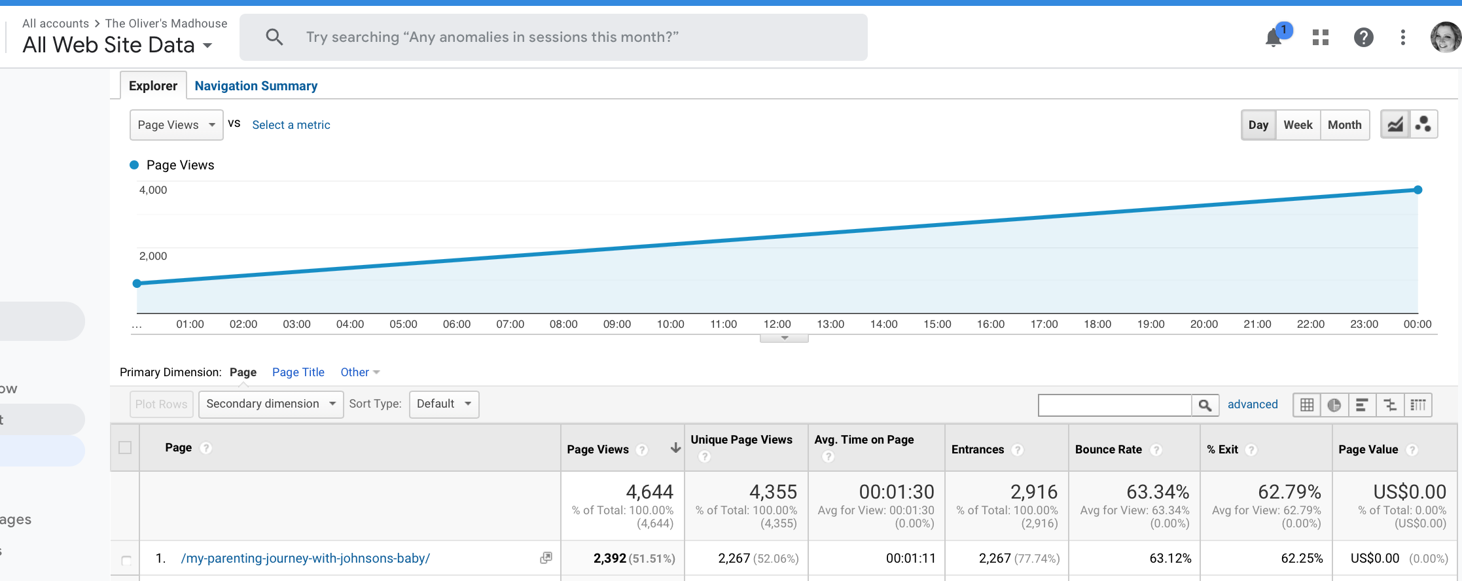
Task: Select the pie chart table view
Action: pos(1334,405)
